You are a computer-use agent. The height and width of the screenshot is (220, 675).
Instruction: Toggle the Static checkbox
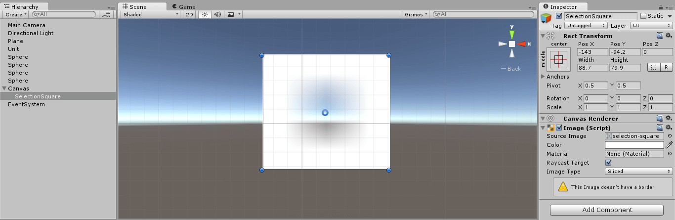tap(643, 16)
